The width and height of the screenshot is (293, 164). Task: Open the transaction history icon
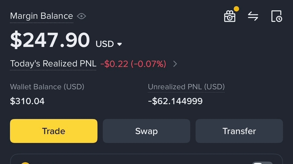point(276,16)
